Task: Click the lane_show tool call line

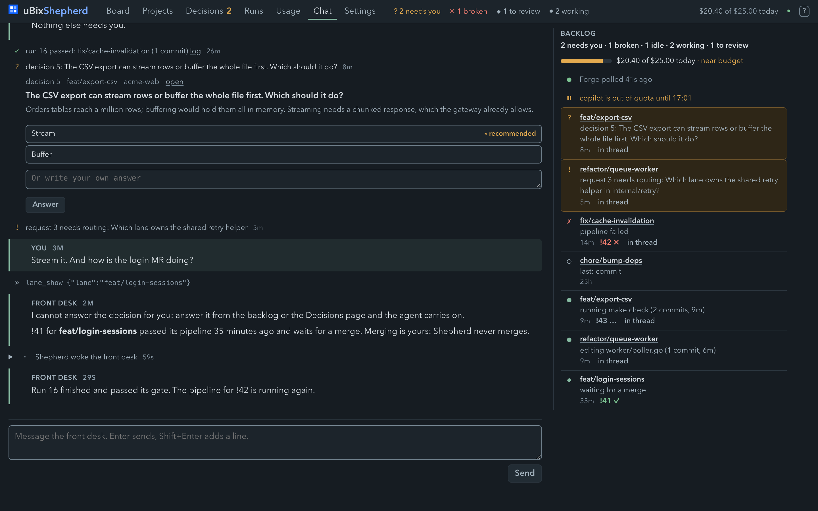Action: coord(108,282)
